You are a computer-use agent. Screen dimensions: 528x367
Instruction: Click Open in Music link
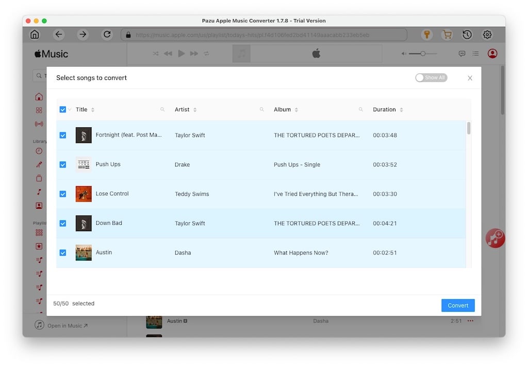[68, 326]
